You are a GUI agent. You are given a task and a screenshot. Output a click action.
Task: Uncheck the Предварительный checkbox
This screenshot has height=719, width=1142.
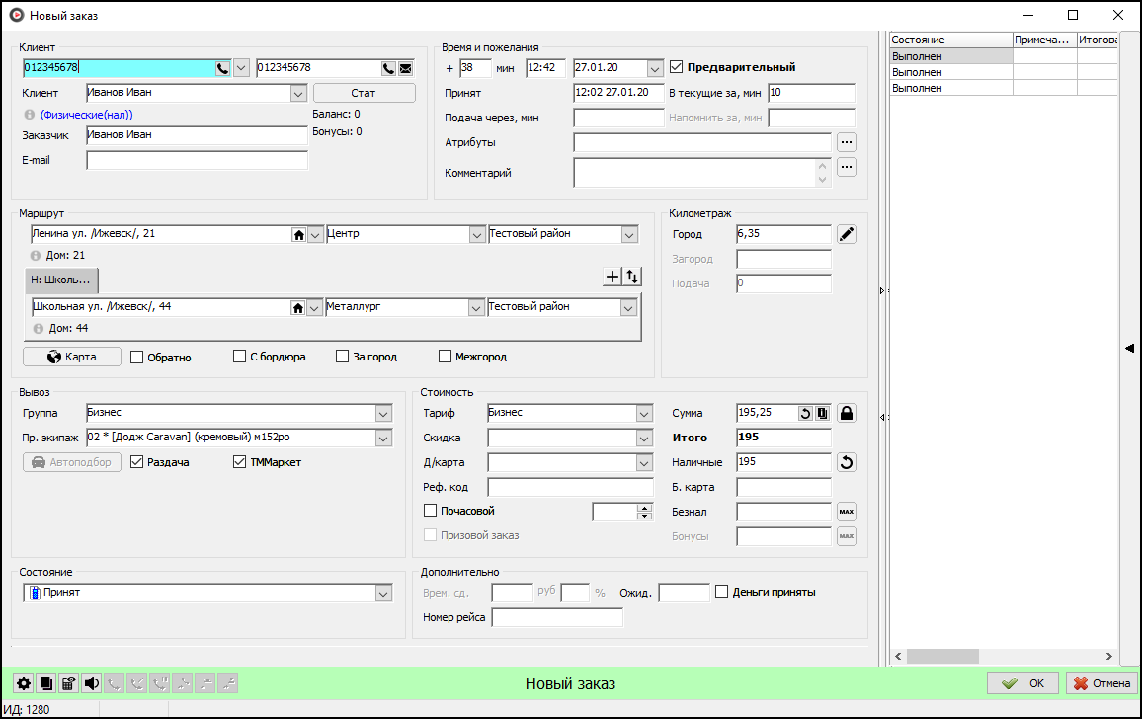coord(677,68)
